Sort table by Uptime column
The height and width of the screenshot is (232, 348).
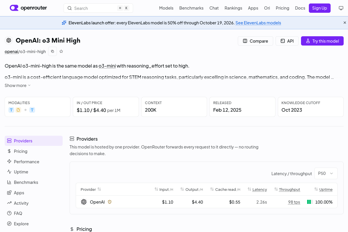tap(323, 189)
